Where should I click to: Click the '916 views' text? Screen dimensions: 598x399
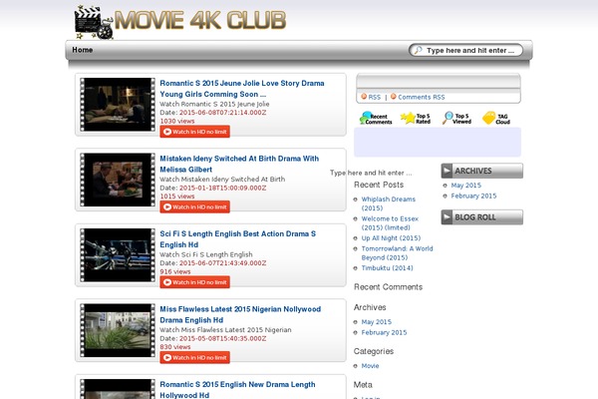tap(175, 271)
